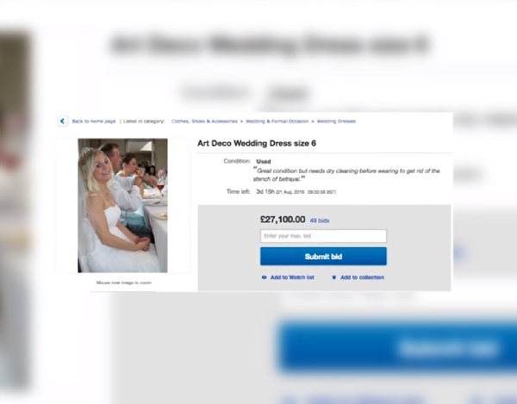Click the star icon beside collection
Screen dimensions: 517x404
(x=334, y=277)
